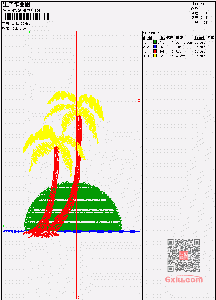The width and height of the screenshot is (216, 300).
Task: Click the Red color swatch
Action: click(x=155, y=51)
